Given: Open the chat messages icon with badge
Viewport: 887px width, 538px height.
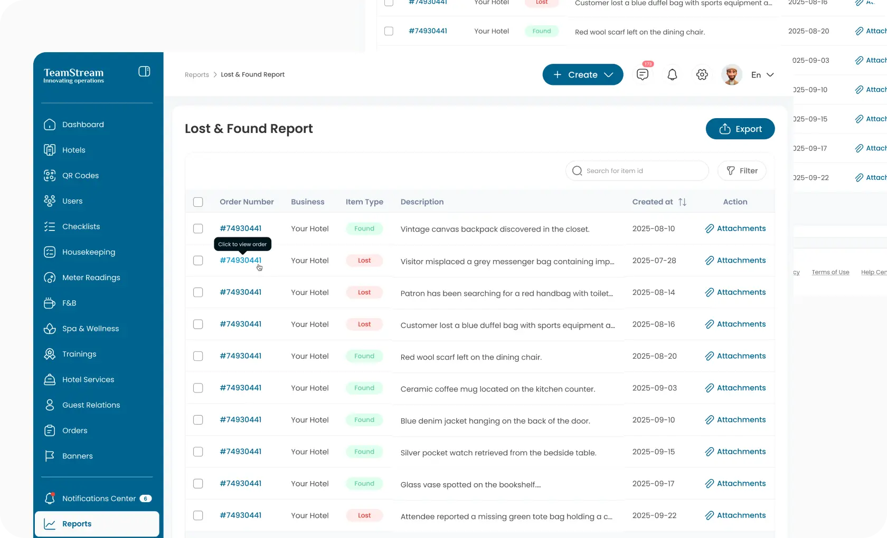Looking at the screenshot, I should (643, 75).
